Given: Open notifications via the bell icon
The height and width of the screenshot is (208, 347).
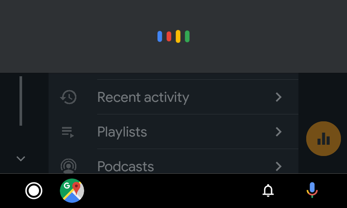Looking at the screenshot, I should 268,191.
